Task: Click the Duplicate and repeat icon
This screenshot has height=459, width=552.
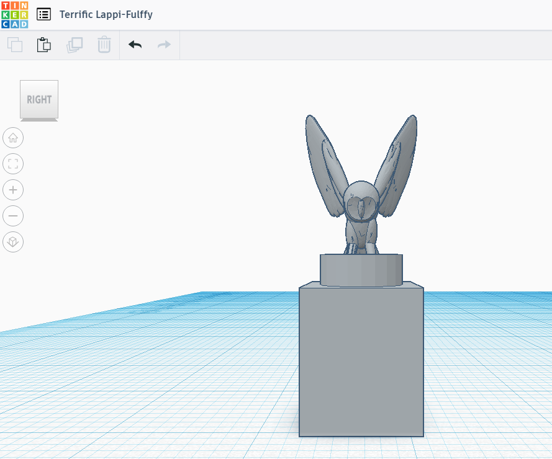Action: click(x=75, y=45)
